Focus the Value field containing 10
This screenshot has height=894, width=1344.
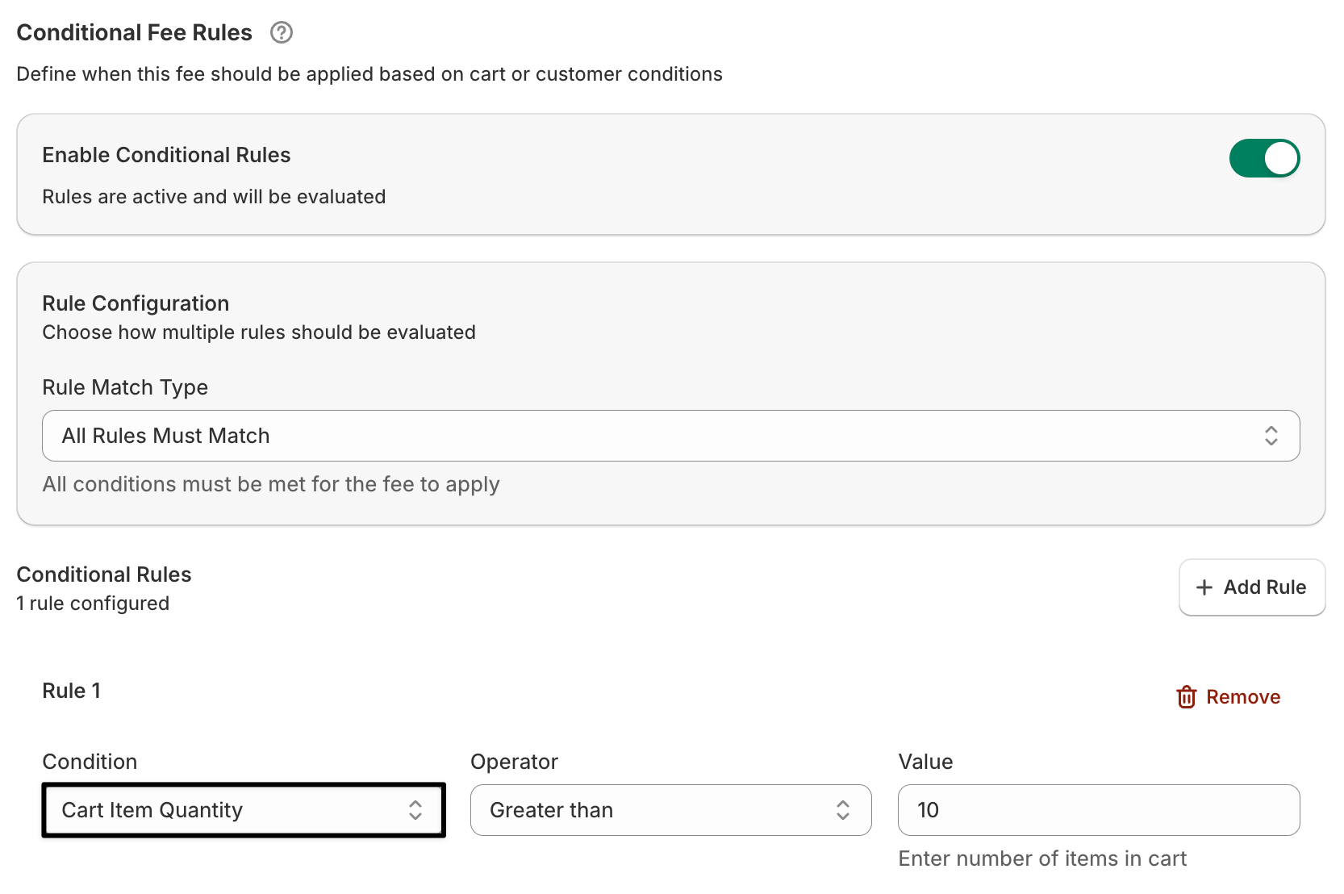tap(1098, 810)
